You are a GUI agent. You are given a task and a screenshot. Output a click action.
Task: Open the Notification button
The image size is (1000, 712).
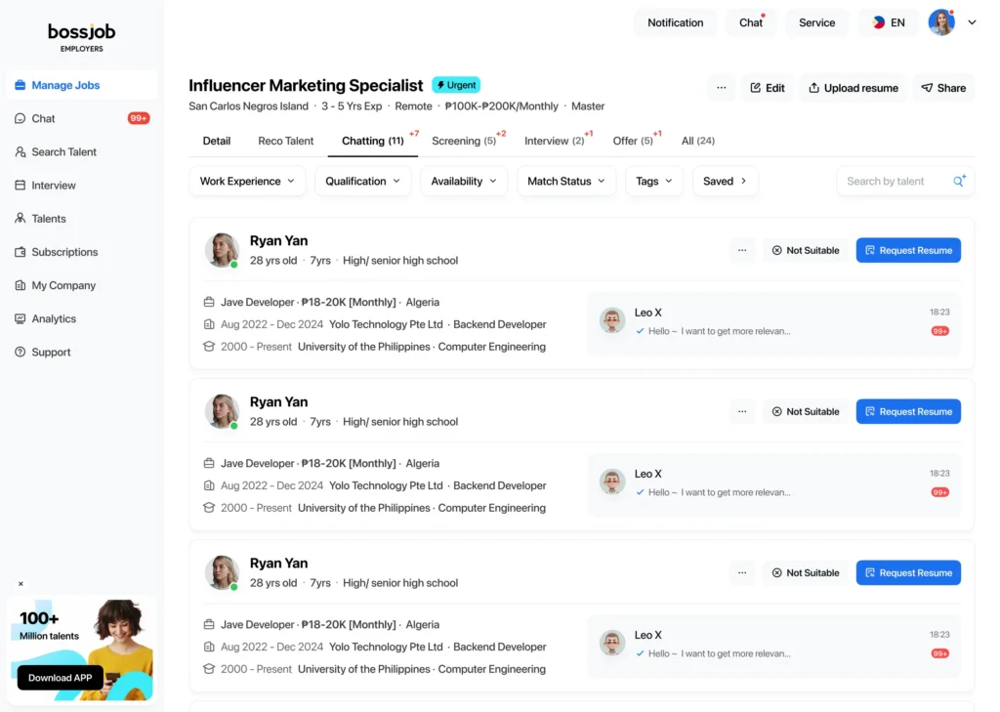[676, 23]
